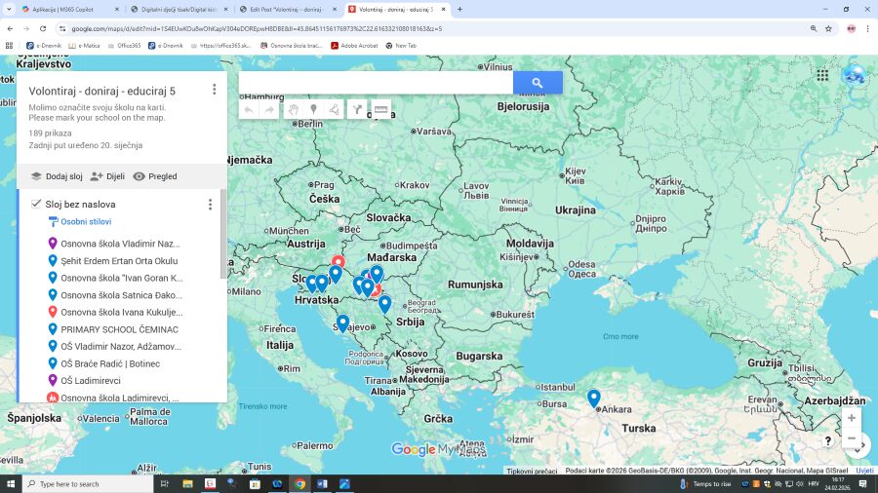This screenshot has width=878, height=493.
Task: Select the draw line tool
Action: 335,110
